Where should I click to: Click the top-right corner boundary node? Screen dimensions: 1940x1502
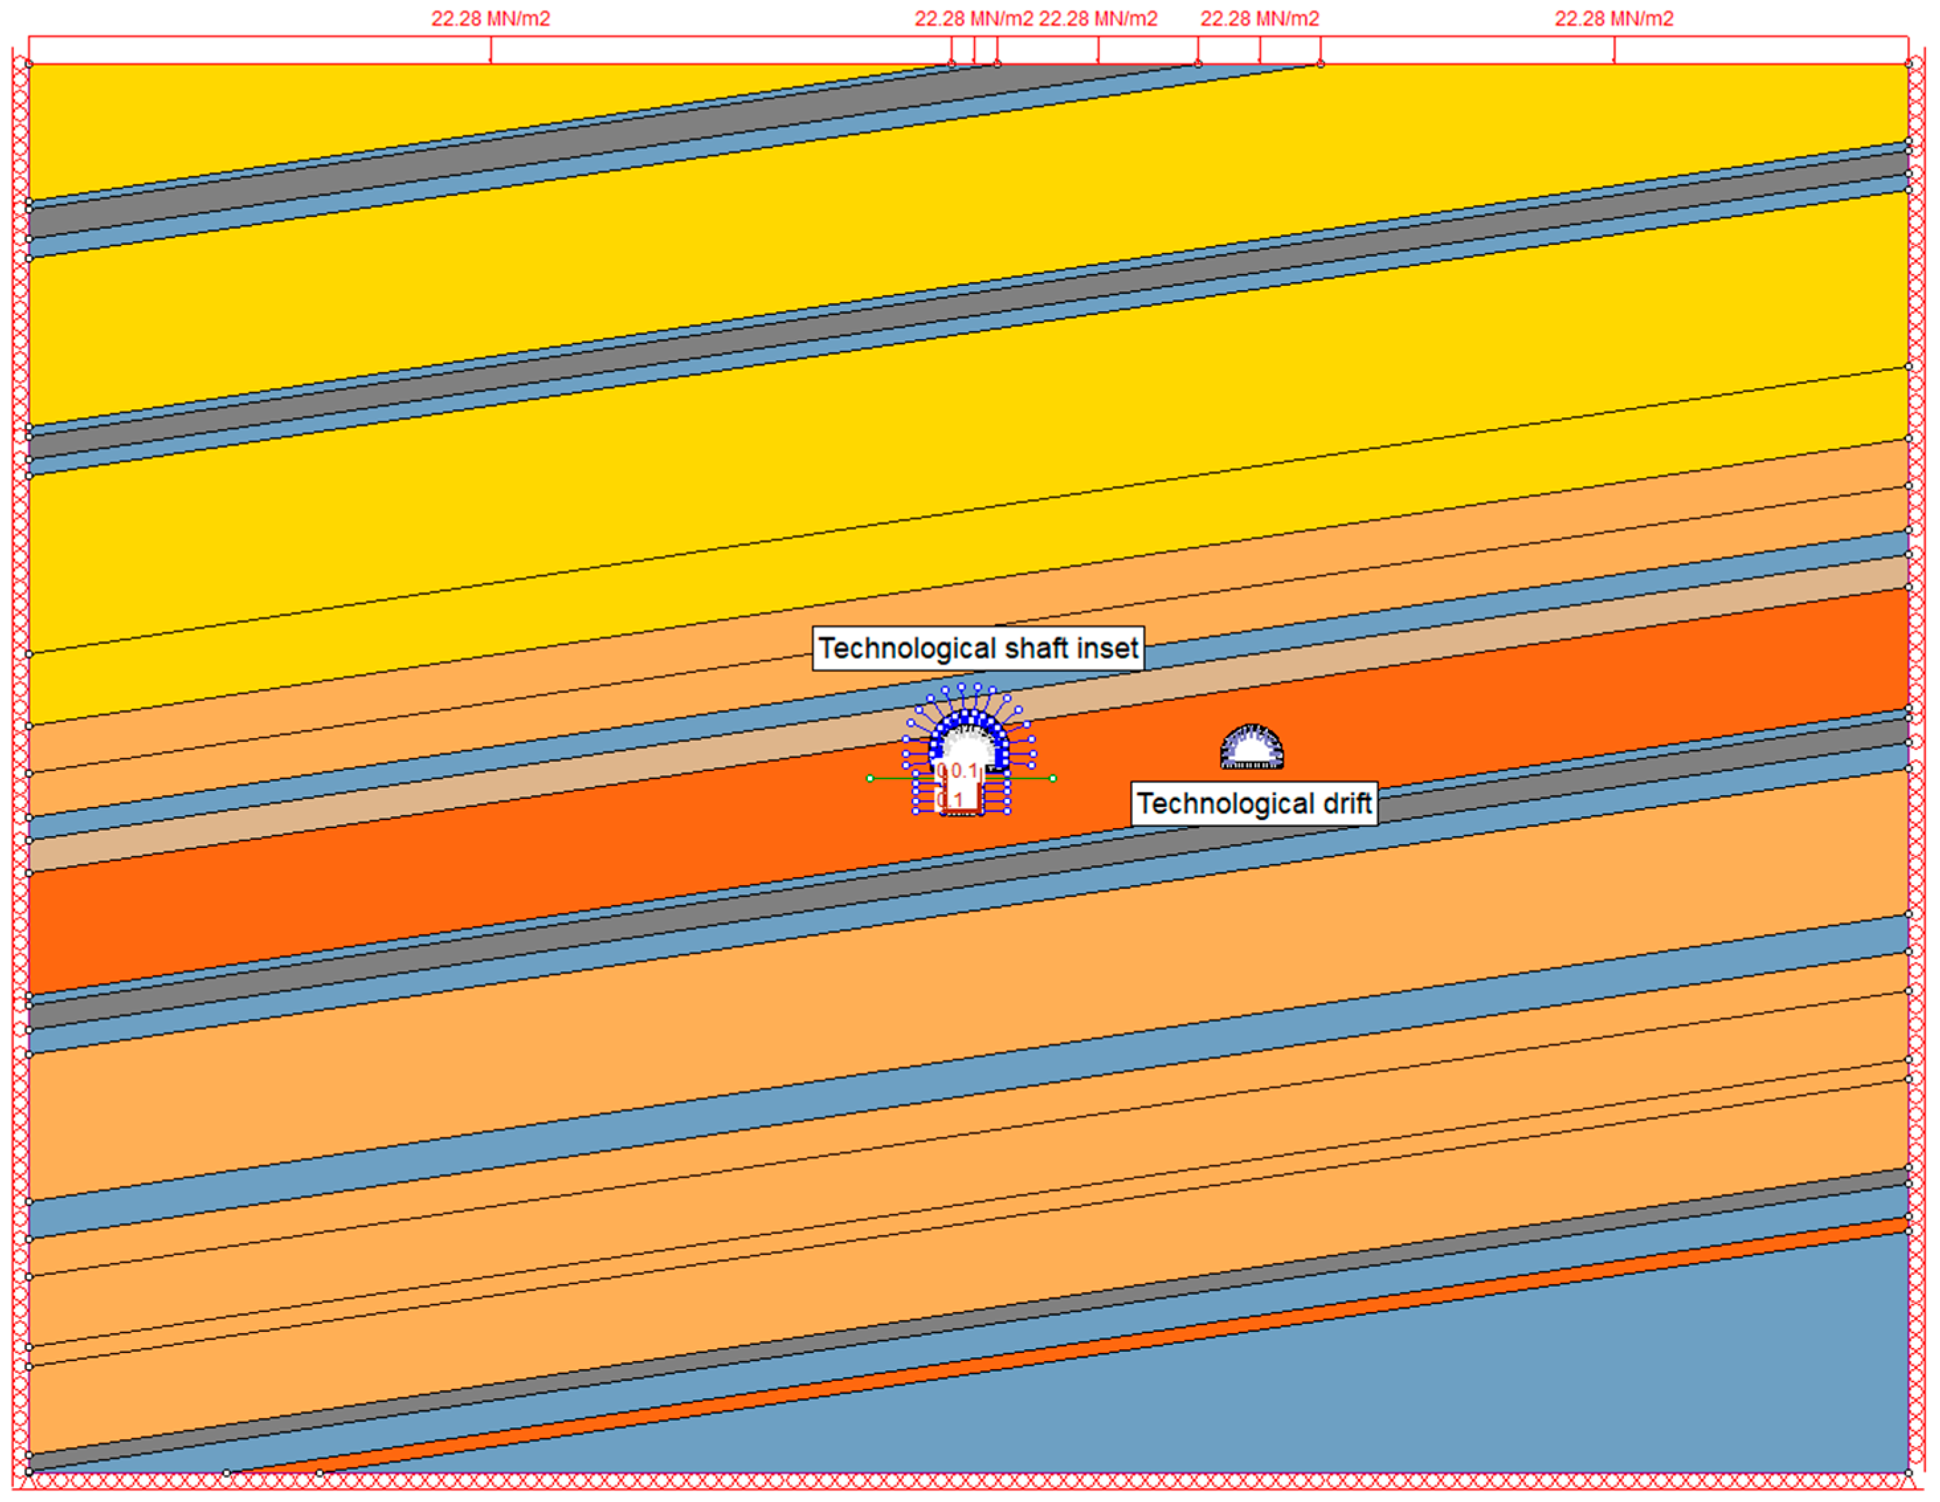[1908, 63]
